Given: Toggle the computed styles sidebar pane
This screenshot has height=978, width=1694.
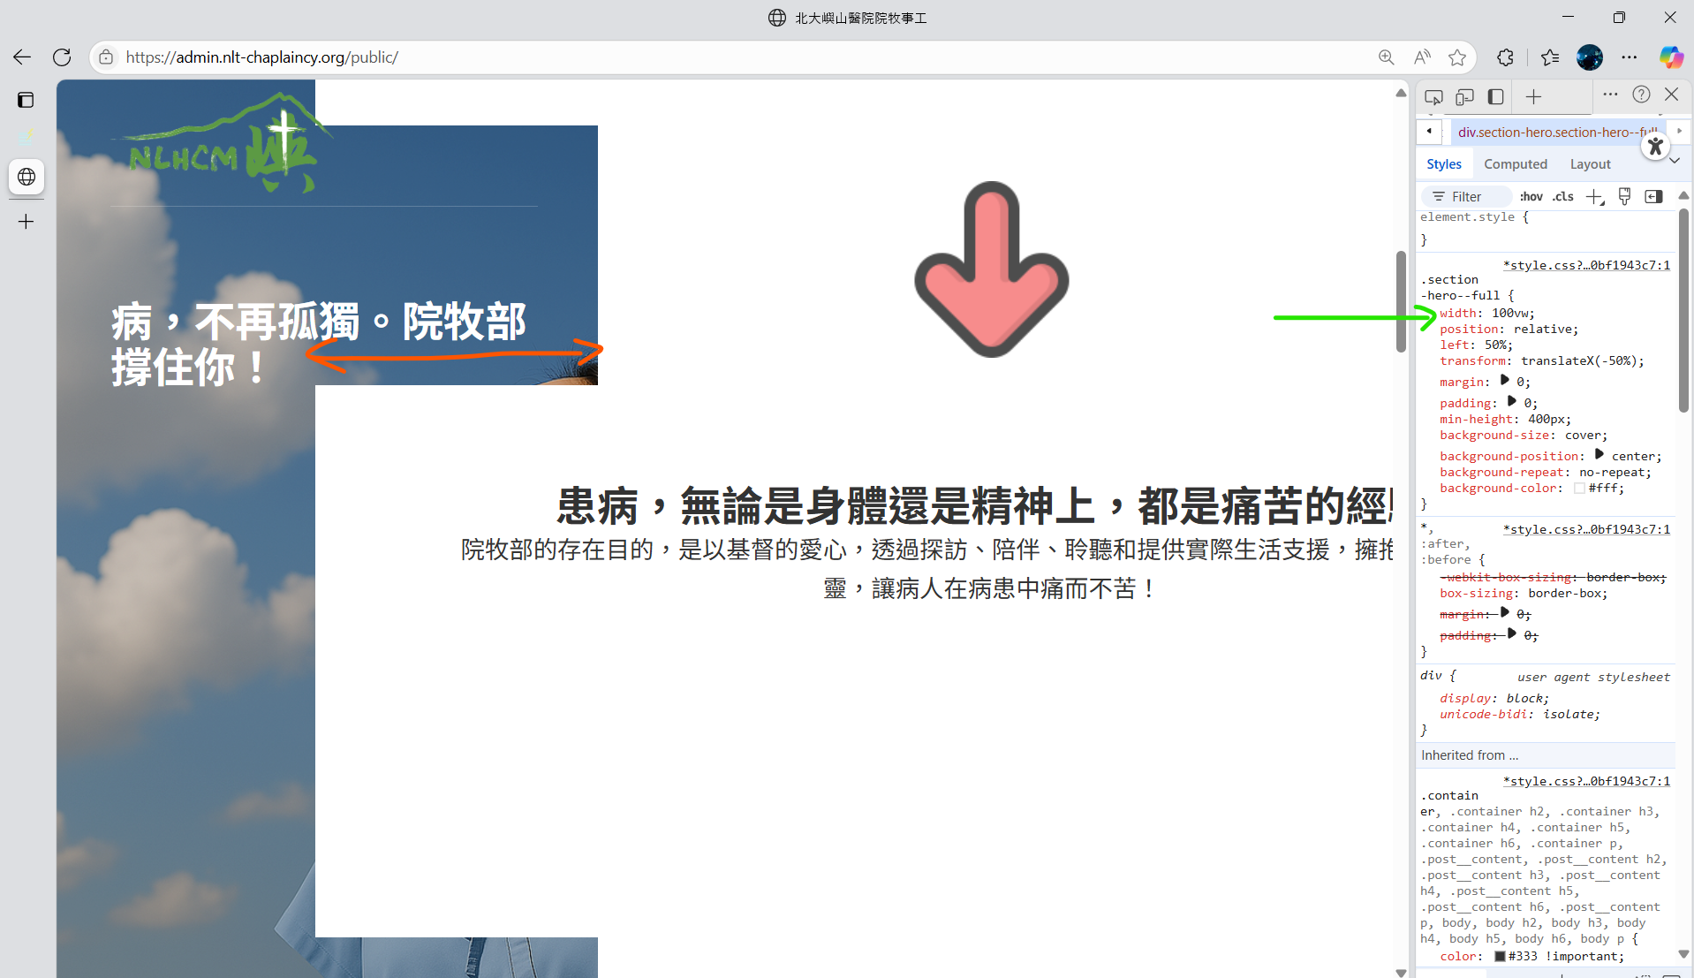Looking at the screenshot, I should 1653,197.
